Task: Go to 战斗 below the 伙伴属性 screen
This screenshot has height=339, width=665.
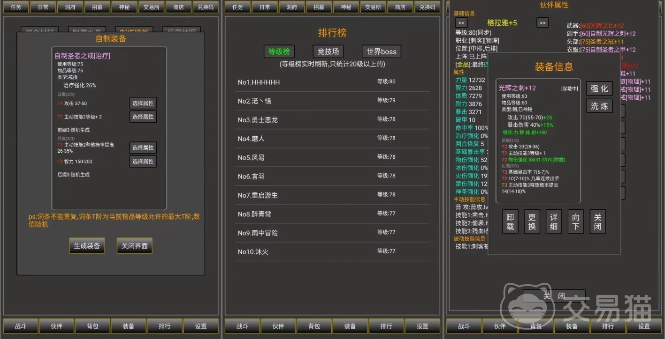Action: coord(464,326)
